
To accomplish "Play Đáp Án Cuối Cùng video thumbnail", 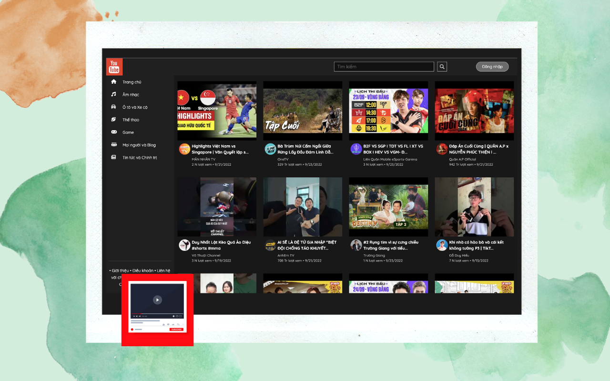I will click(x=474, y=110).
